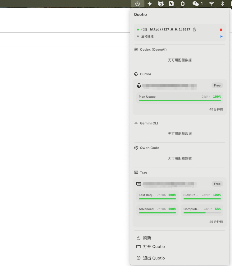Choose 打开 Quotio to open main window
This screenshot has height=266, width=232.
(x=154, y=247)
